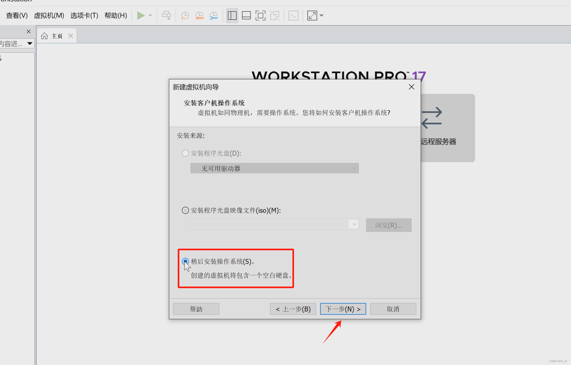Click the stretch guest display icon
Screen dimensions: 571x365
[x=312, y=15]
